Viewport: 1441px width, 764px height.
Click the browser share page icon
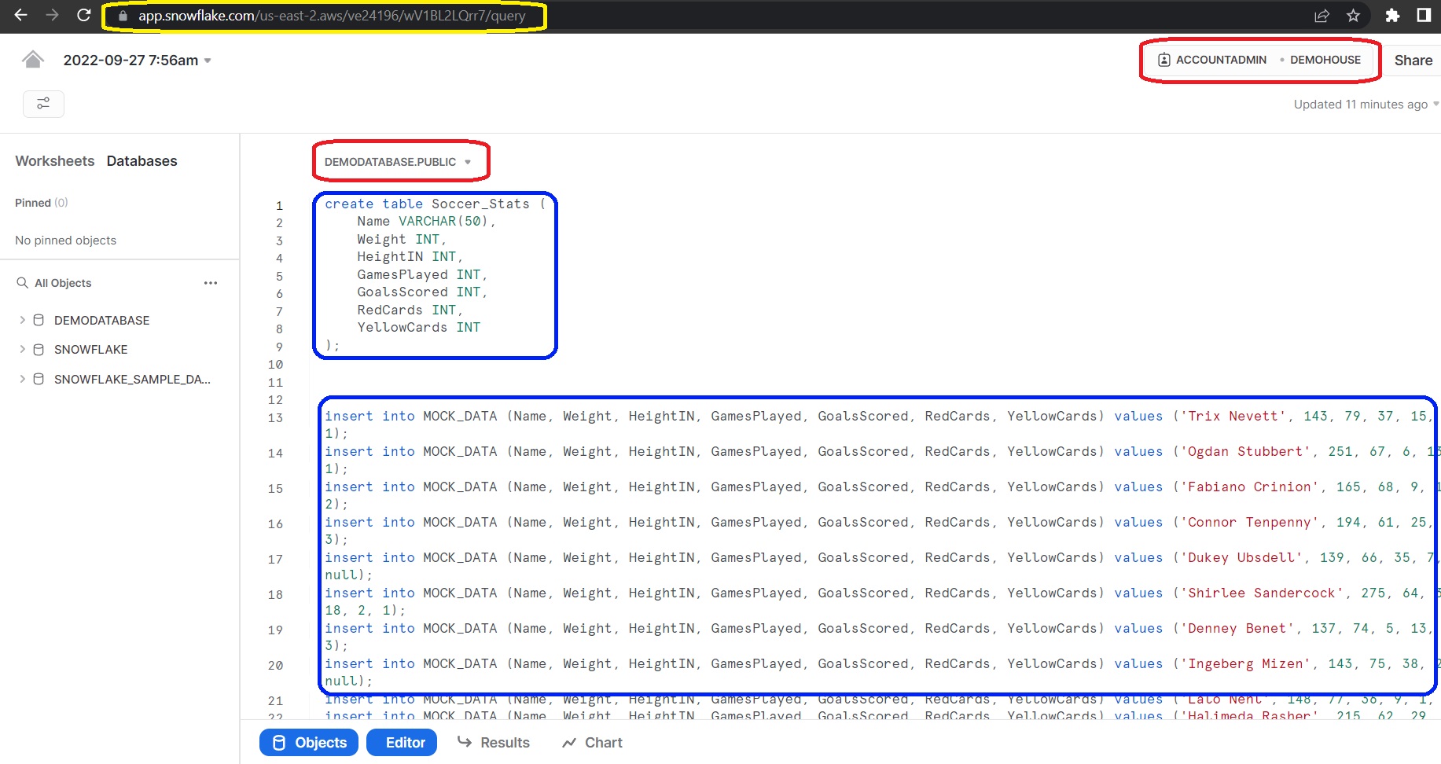[1322, 16]
